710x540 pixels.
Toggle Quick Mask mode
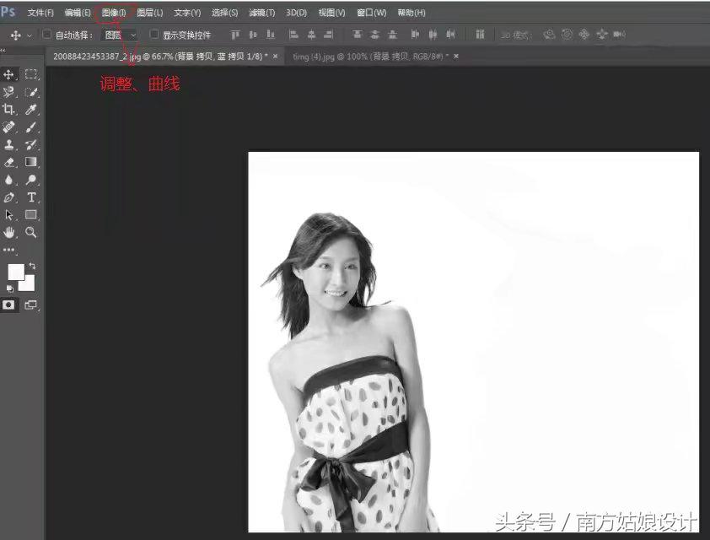click(10, 305)
